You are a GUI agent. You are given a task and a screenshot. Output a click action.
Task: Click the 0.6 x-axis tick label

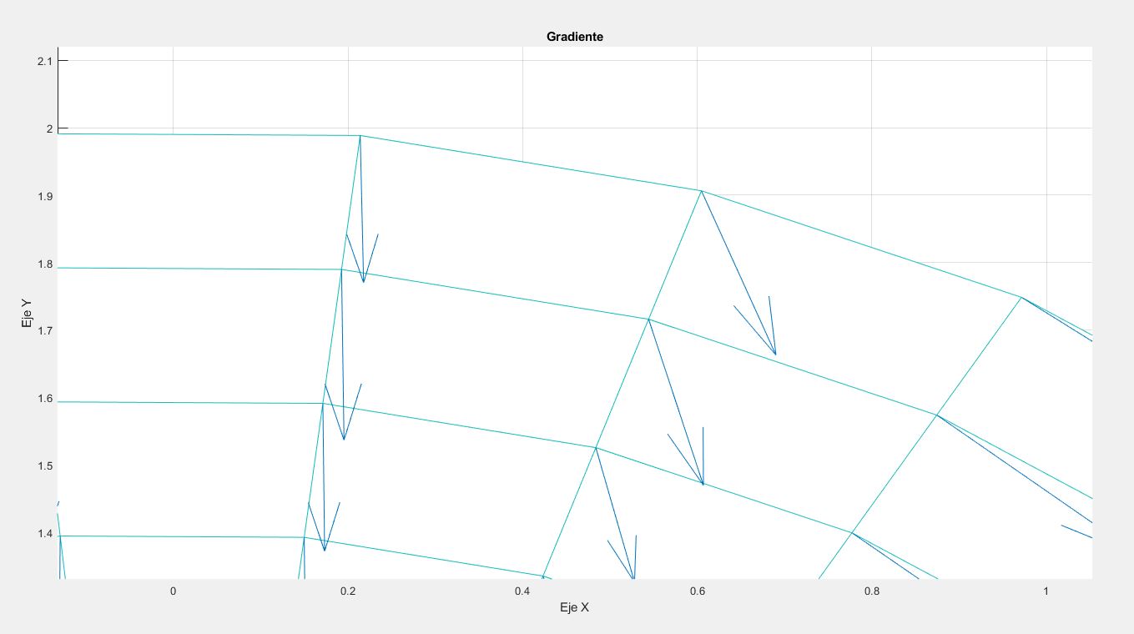697,591
